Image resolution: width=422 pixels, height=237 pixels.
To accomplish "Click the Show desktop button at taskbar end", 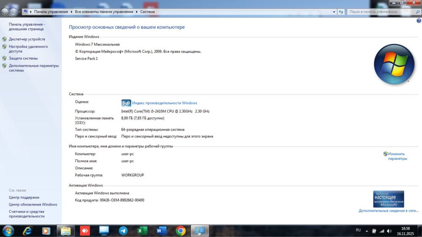I will tap(420, 231).
